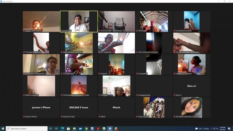Viewport: 233px width, 131px height.
Task: Open the Zoom app taskbar icon
Action: 110,128
